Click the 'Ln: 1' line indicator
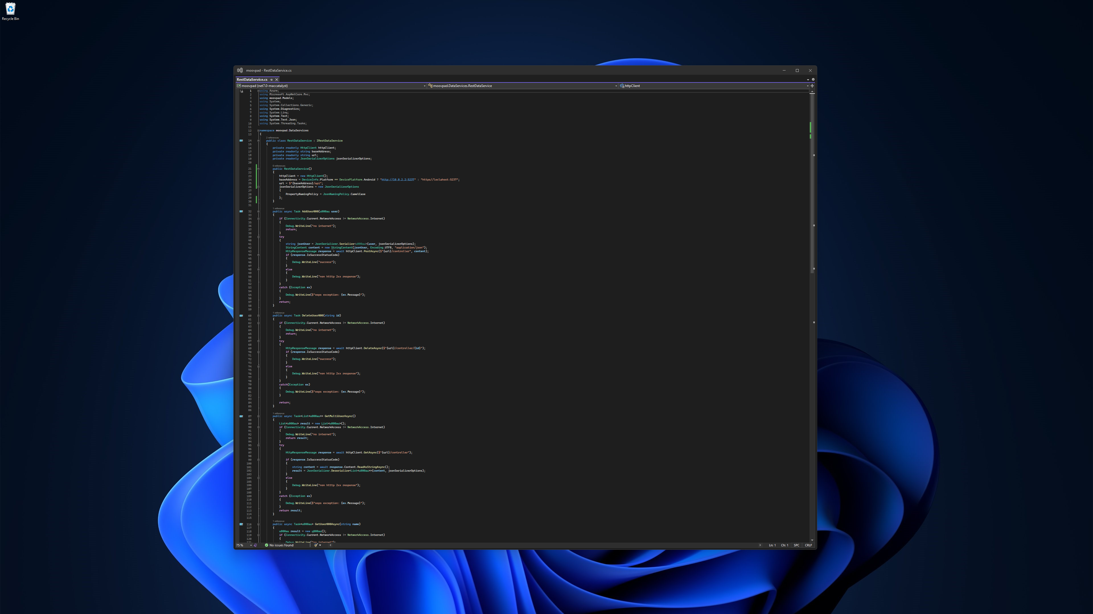 tap(772, 545)
